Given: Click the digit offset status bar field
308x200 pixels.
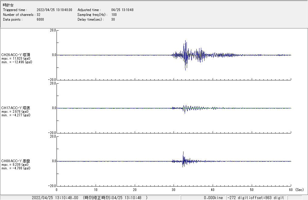Looking at the screenshot, I should 256,198.
